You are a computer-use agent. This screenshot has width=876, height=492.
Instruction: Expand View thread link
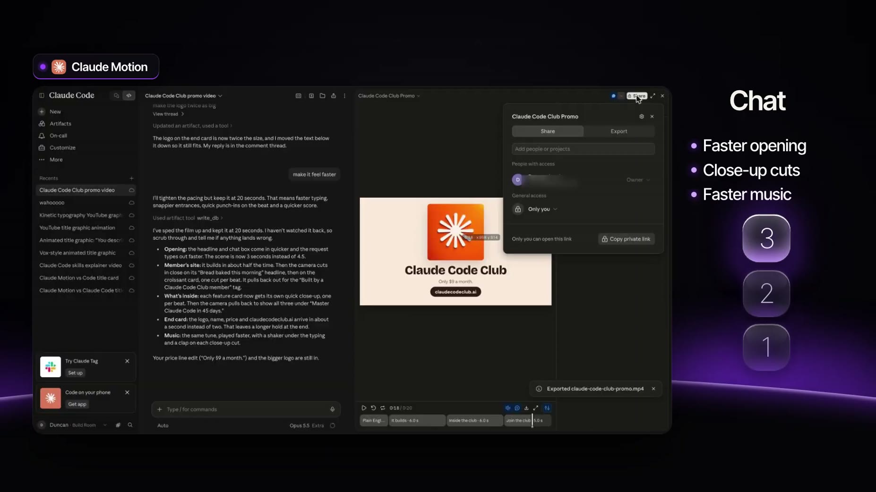(x=168, y=114)
